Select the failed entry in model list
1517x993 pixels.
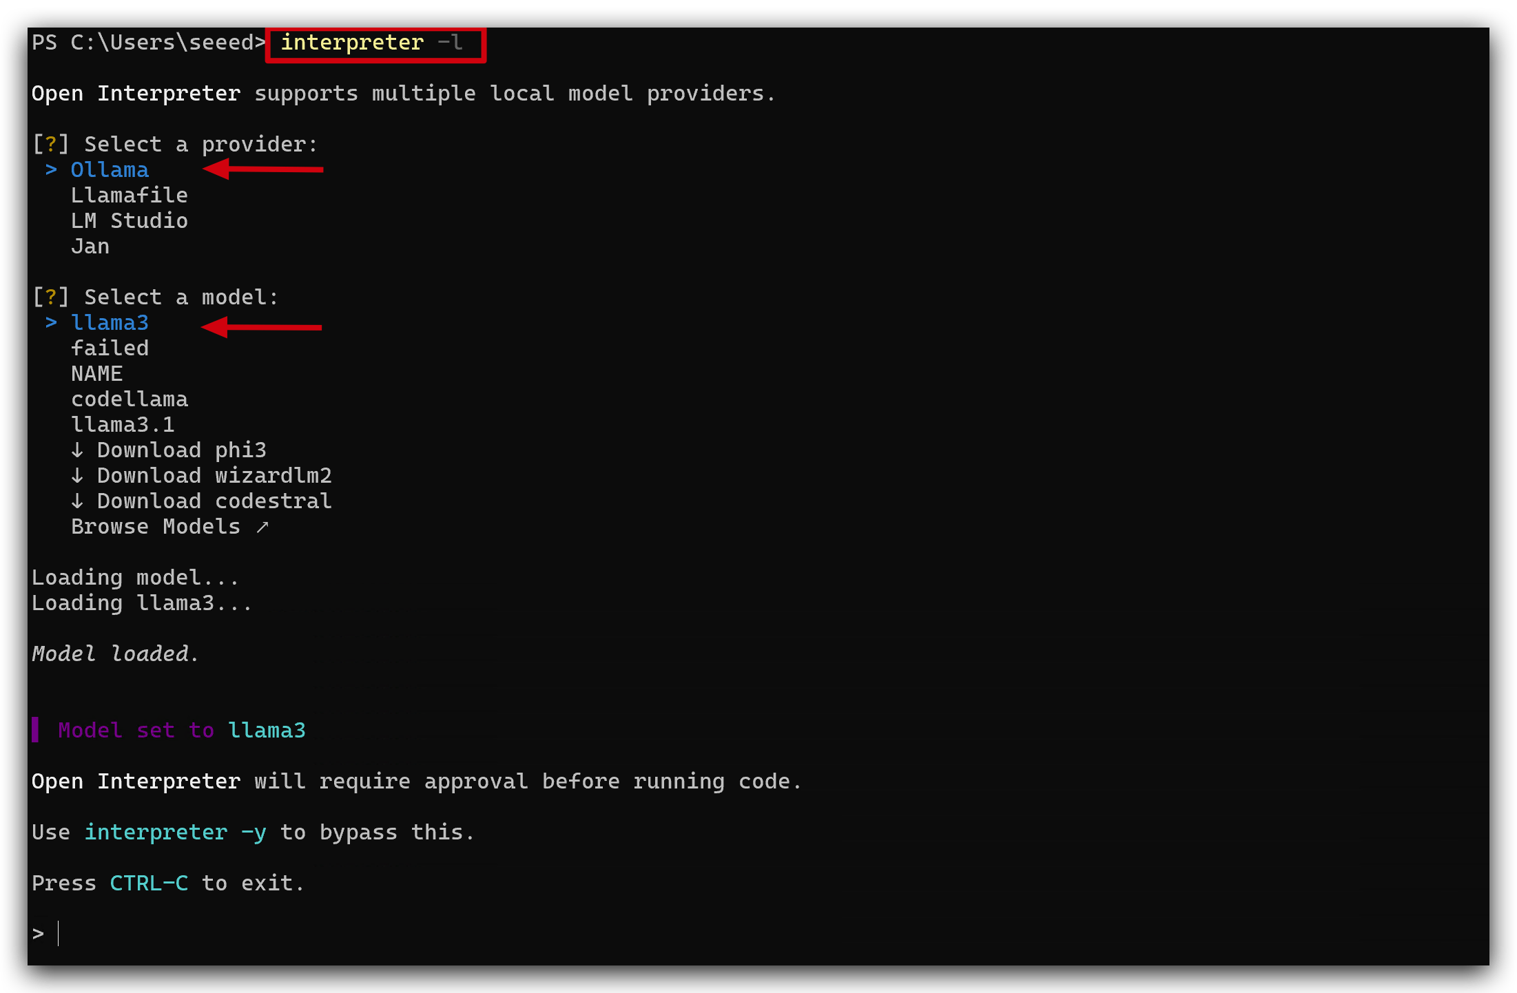(110, 348)
